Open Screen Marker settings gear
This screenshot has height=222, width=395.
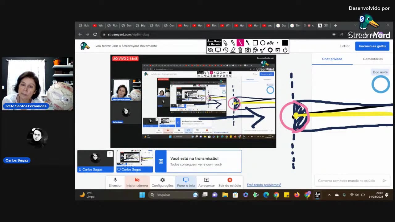[x=270, y=50]
